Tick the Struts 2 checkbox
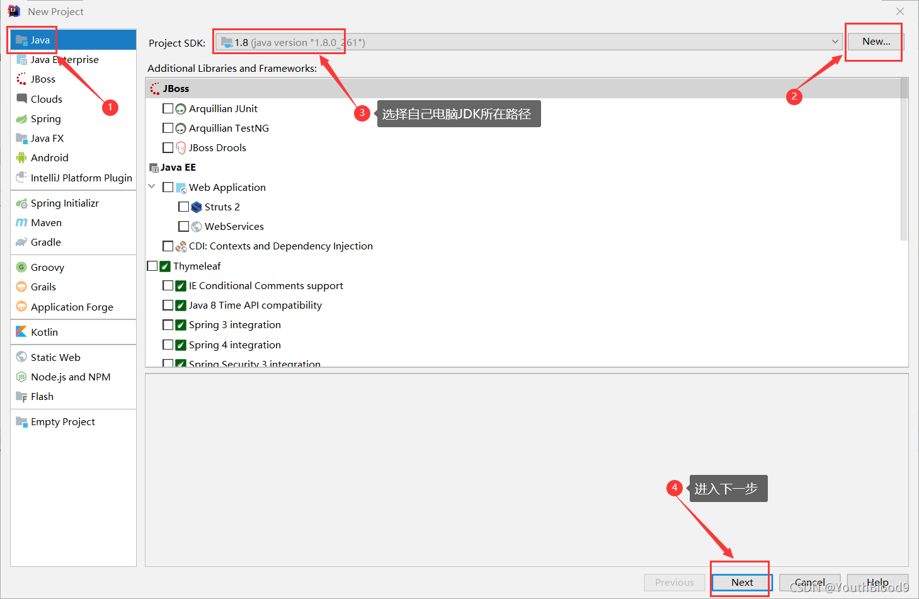This screenshot has height=599, width=919. tap(183, 207)
